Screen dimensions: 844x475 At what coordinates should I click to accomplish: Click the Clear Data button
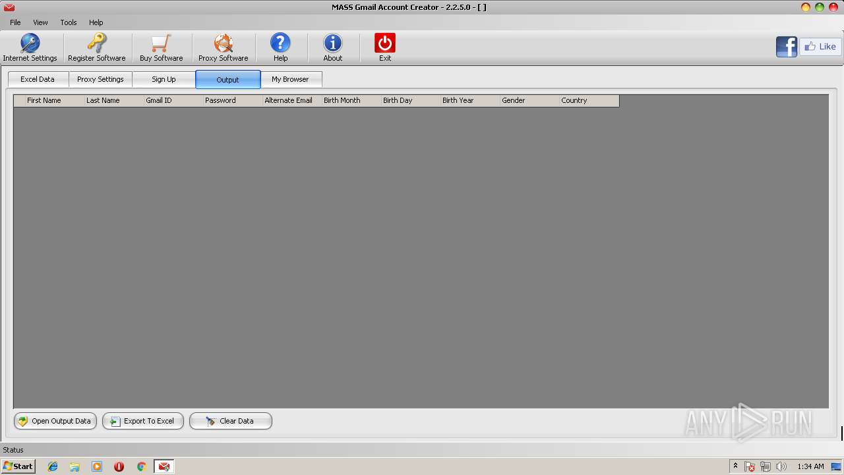tap(231, 421)
